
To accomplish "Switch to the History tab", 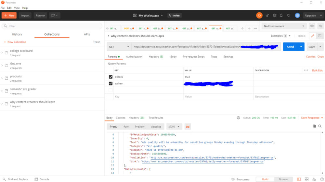I will click(17, 34).
